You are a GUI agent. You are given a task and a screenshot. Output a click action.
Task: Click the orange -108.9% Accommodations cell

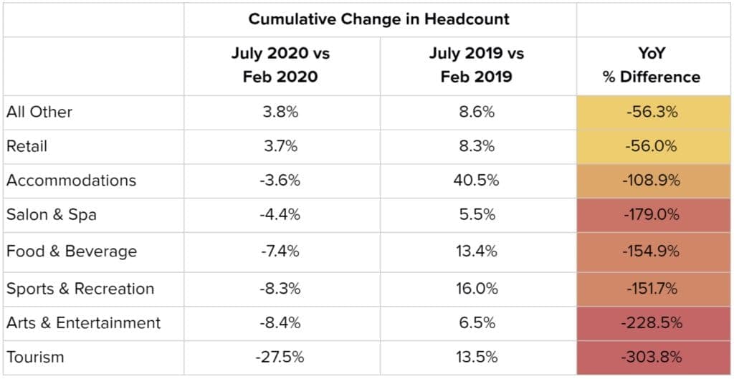pos(654,181)
